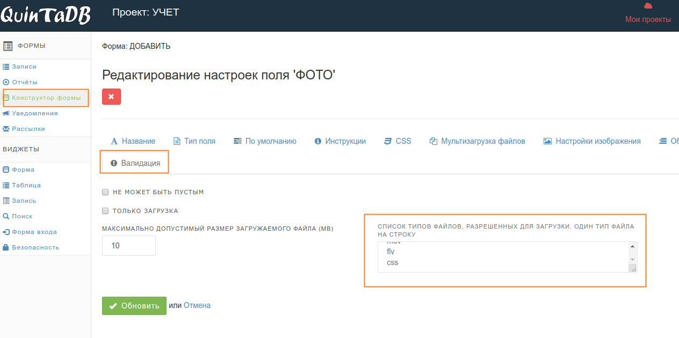
Task: Click the red X delete button
Action: tap(111, 97)
